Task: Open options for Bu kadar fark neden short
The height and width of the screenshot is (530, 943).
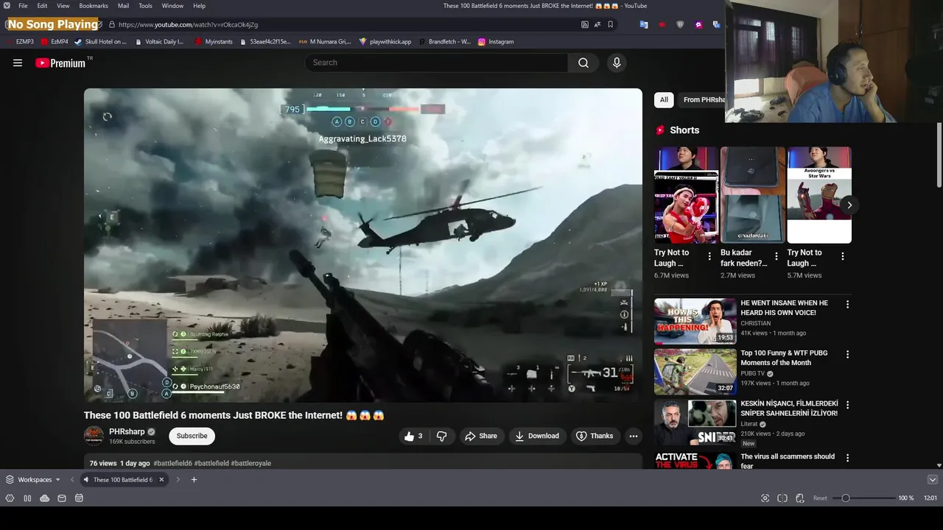Action: tap(776, 256)
